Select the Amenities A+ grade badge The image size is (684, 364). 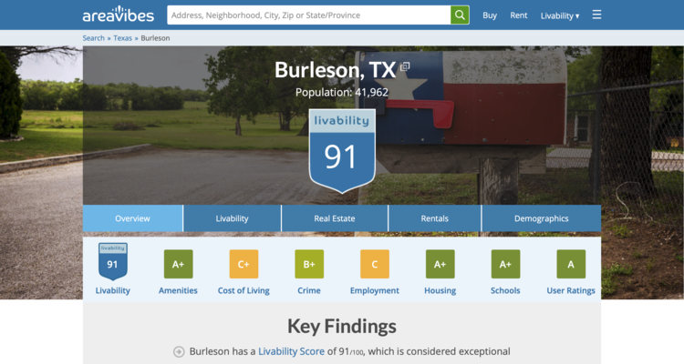tap(178, 264)
